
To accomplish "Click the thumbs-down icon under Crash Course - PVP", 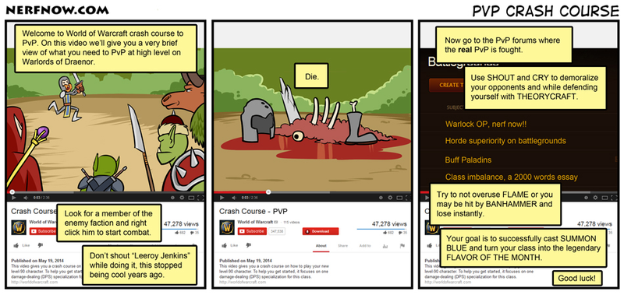I will coord(248,245).
